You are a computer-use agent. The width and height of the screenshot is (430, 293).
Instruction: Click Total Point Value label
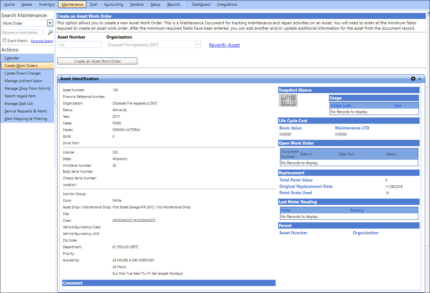[x=296, y=180]
